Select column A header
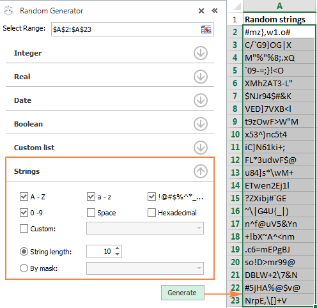Image resolution: width=317 pixels, height=308 pixels. coord(279,6)
